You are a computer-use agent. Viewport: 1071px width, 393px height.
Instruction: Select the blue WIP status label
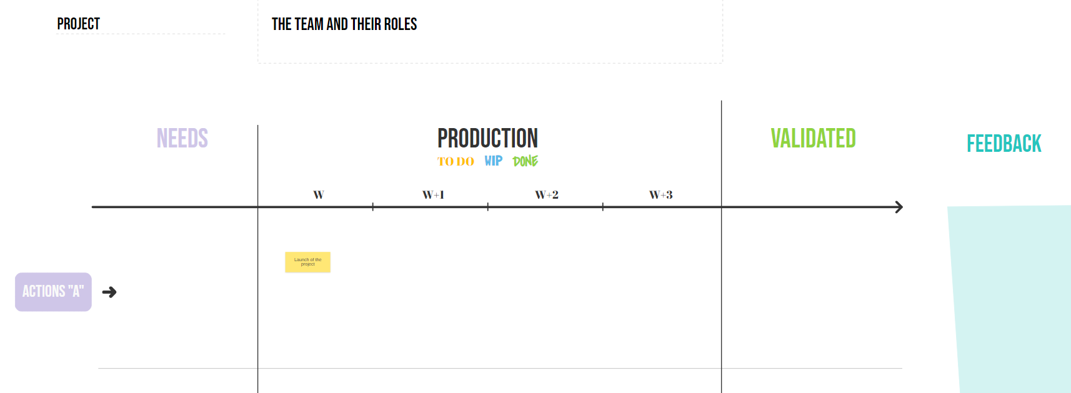tap(494, 161)
